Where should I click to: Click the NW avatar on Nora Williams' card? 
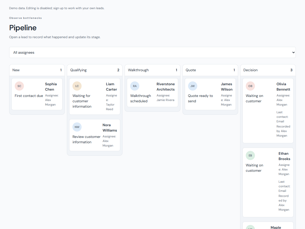coord(77,127)
